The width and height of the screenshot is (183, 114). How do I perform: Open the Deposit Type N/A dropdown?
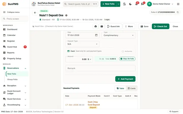82,44
